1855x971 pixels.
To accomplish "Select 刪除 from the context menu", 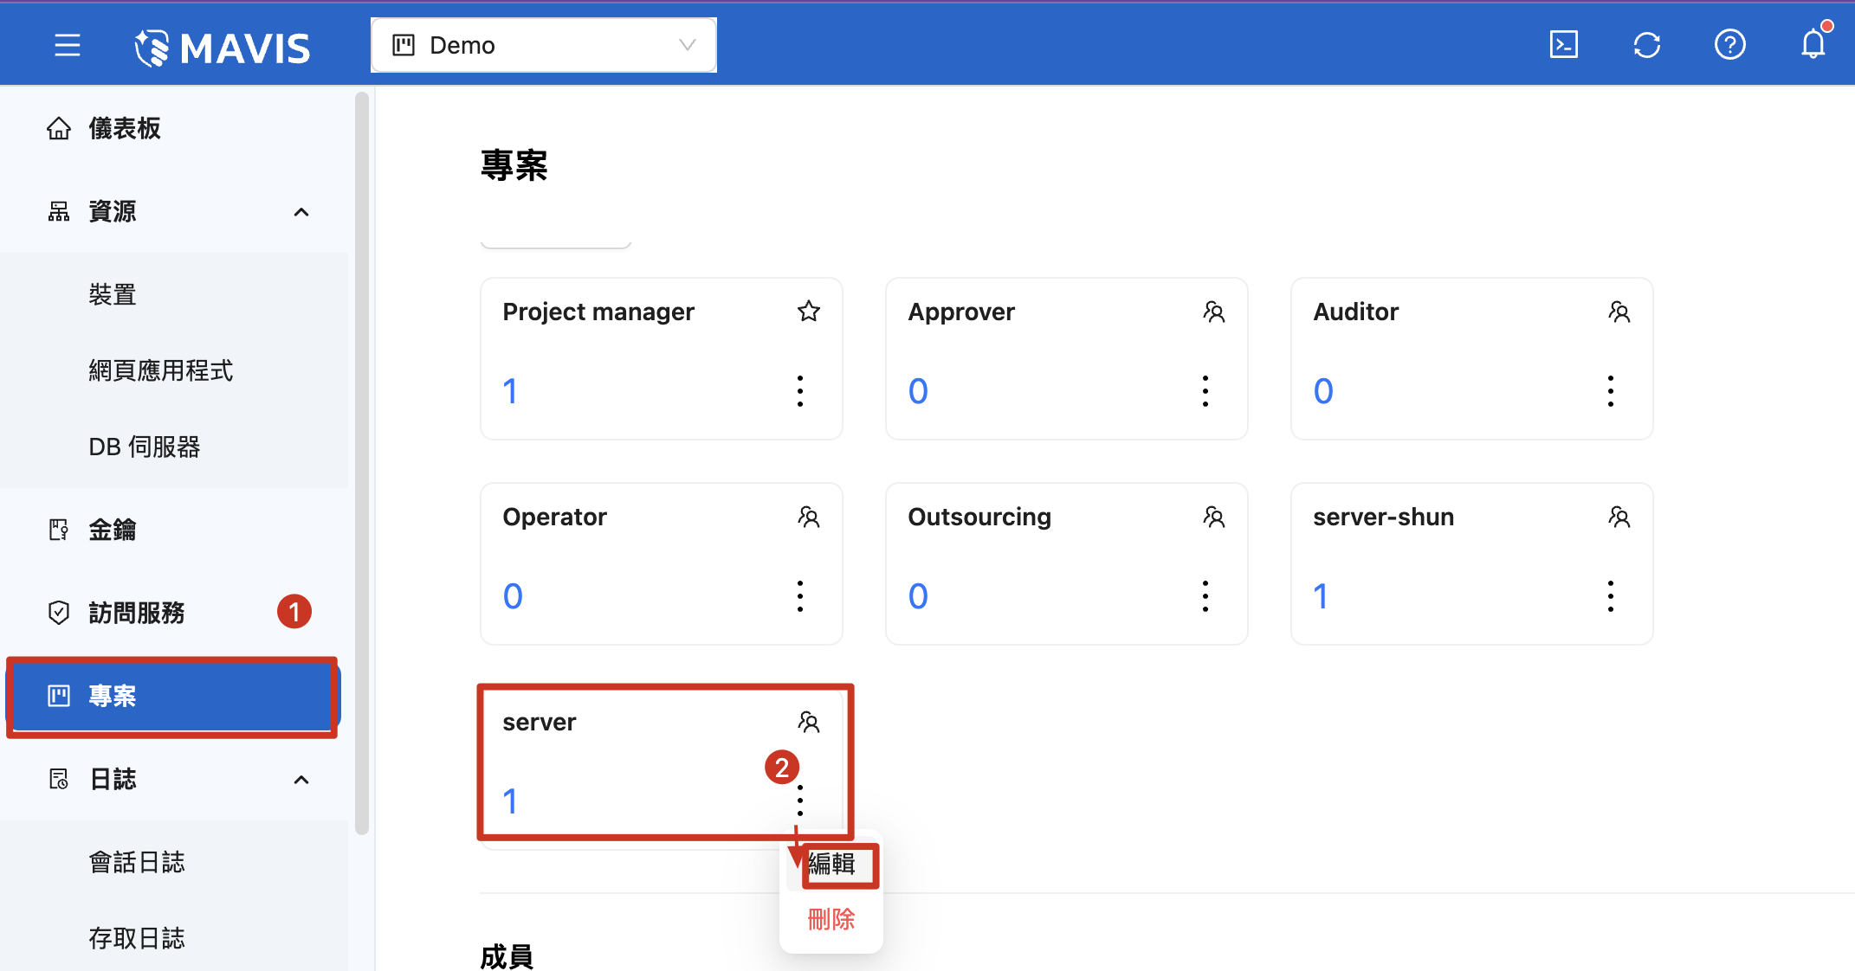I will (831, 919).
